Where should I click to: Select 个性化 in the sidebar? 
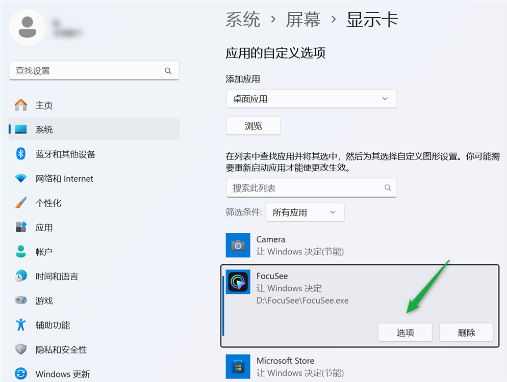(48, 203)
